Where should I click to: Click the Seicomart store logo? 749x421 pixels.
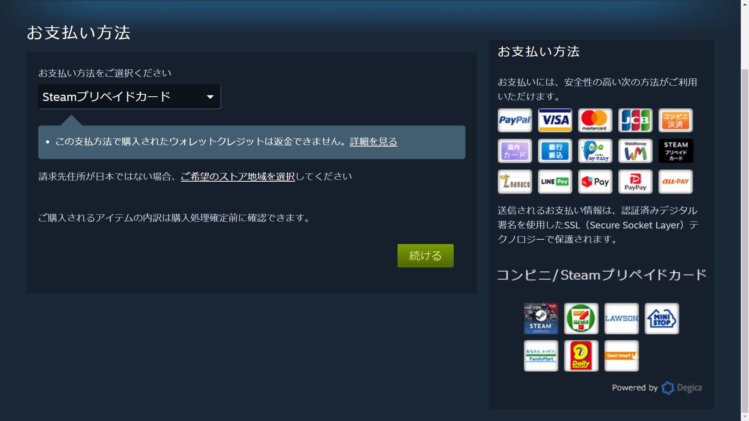tap(621, 356)
